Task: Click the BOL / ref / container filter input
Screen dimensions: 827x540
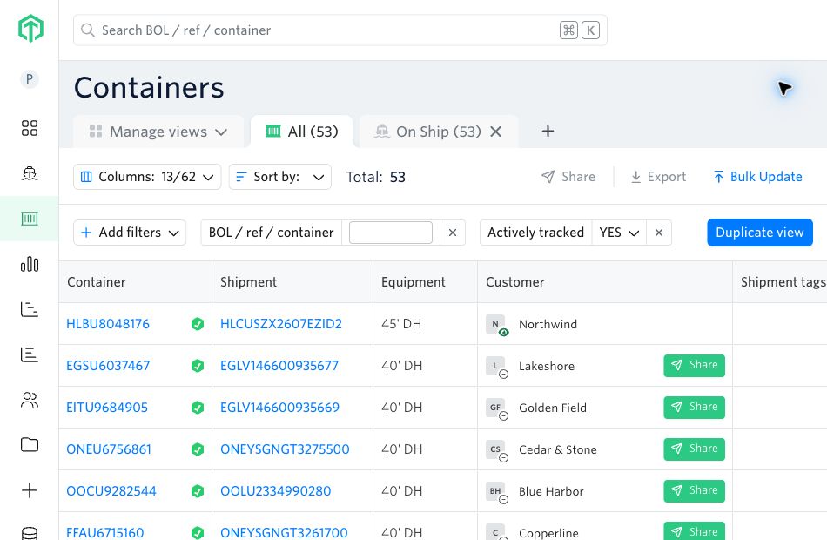Action: 390,233
